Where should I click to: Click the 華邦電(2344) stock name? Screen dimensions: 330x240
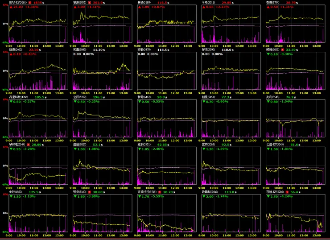coord(17,145)
